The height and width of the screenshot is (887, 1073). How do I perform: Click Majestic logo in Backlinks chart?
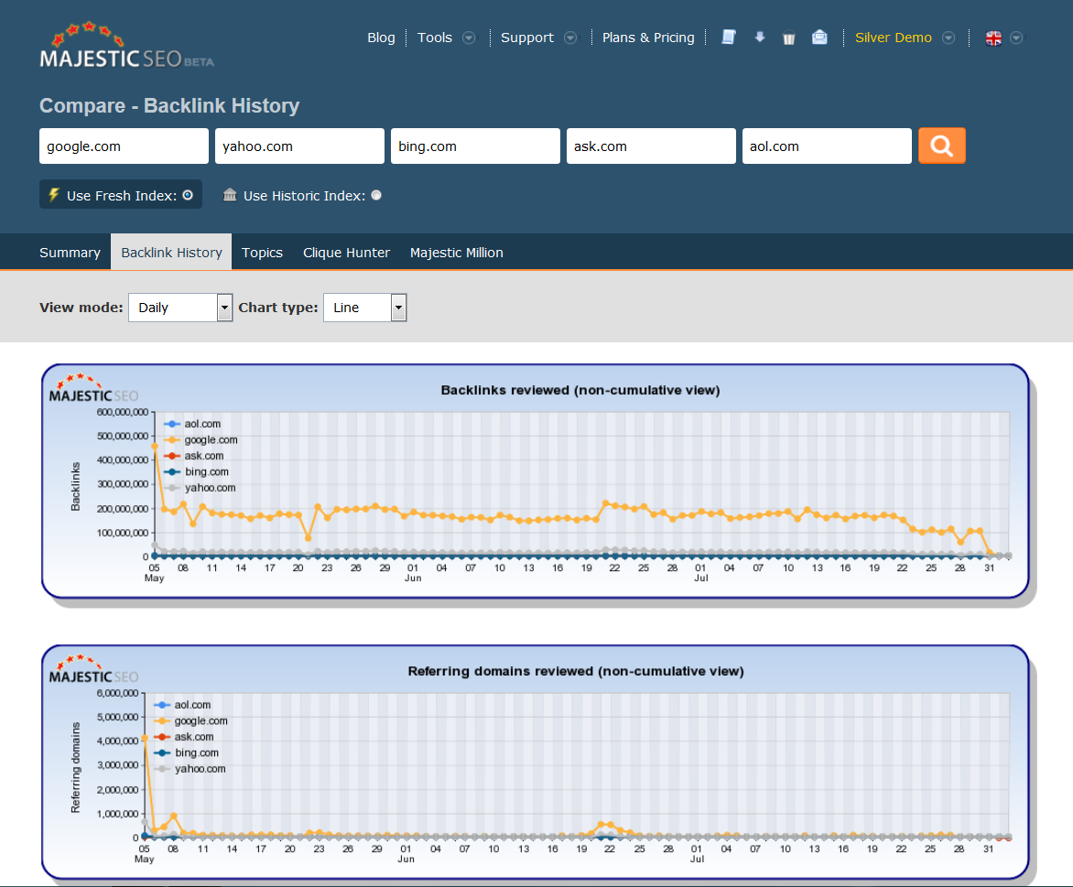(93, 388)
